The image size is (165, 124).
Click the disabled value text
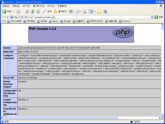[x=22, y=82]
